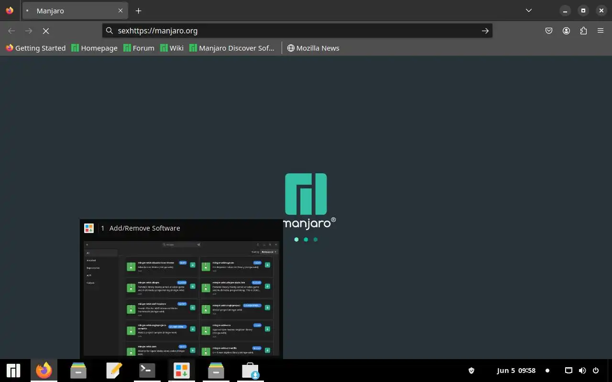Open file manager icon beside the shopping bag
Image resolution: width=612 pixels, height=382 pixels.
point(216,371)
